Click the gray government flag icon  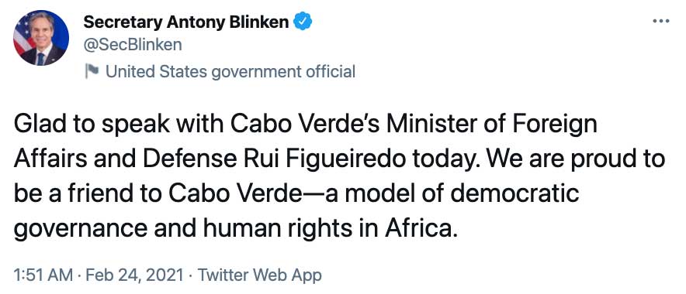tap(92, 71)
